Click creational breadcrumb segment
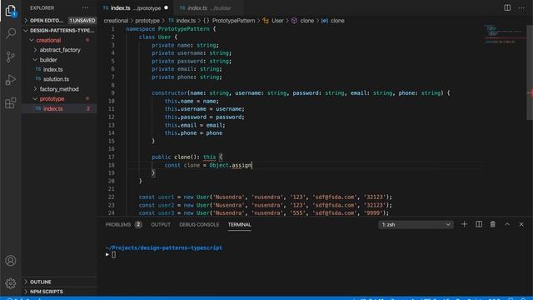Screen dimensions: 533x300 pos(116,21)
